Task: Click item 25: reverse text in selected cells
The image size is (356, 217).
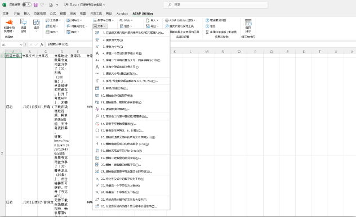Action: pyautogui.click(x=131, y=200)
